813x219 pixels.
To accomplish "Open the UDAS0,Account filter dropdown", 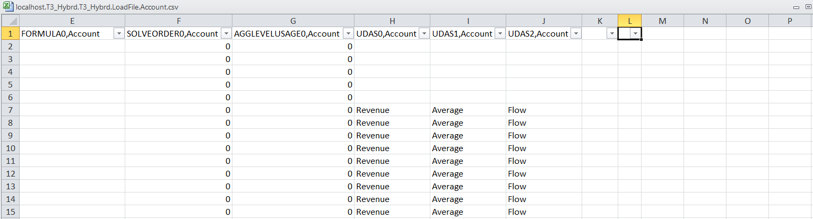I will click(x=423, y=33).
